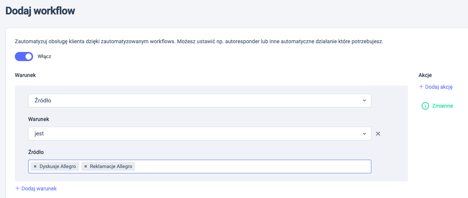Click the plus icon before Dodaj warunek
Screen dimensions: 468x198
(18, 189)
